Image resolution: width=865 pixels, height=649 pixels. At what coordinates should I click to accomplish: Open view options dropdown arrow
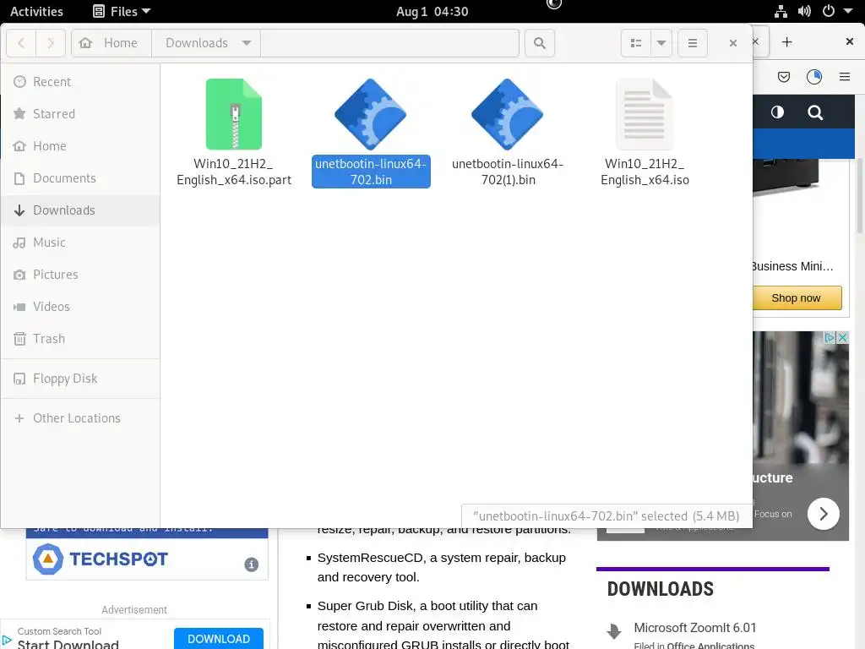[661, 43]
